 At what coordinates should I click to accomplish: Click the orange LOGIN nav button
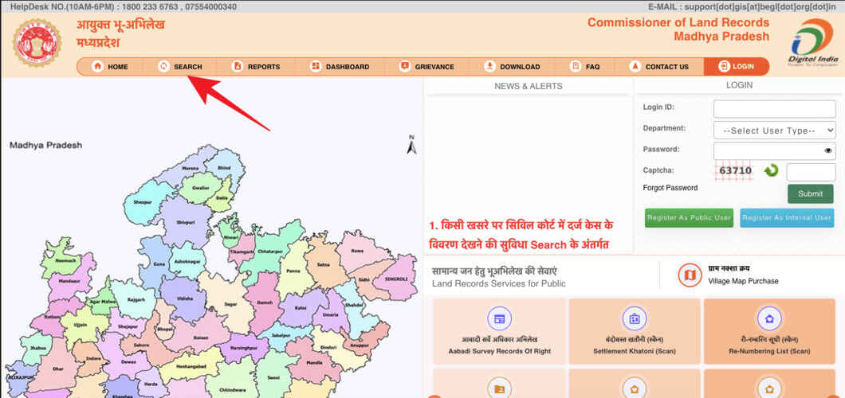[736, 67]
